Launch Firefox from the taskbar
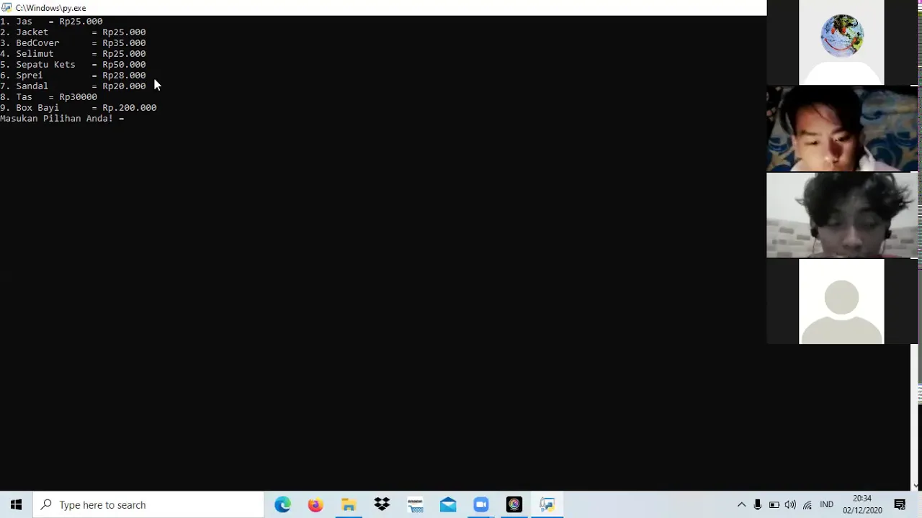The height and width of the screenshot is (518, 922). click(315, 505)
